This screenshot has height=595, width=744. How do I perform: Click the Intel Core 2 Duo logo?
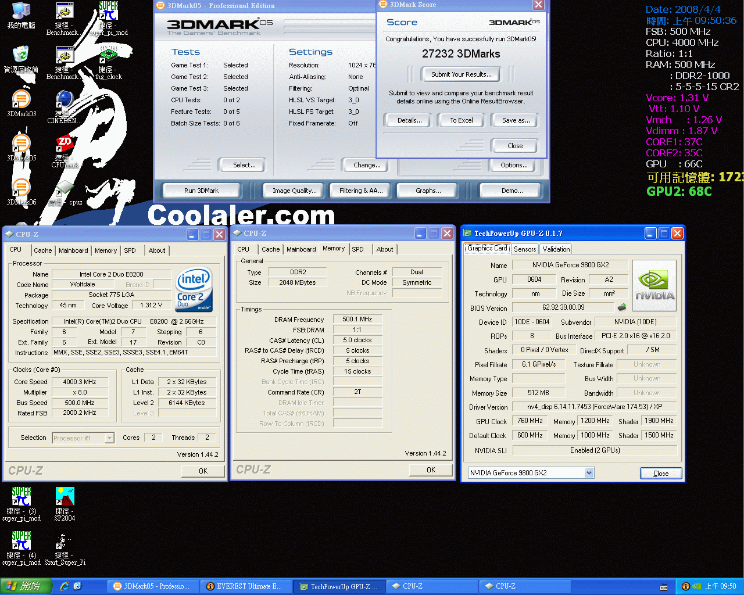pos(194,289)
